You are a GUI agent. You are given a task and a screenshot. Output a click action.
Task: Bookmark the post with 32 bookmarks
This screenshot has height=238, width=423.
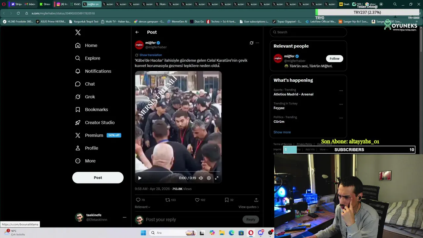coord(229,200)
